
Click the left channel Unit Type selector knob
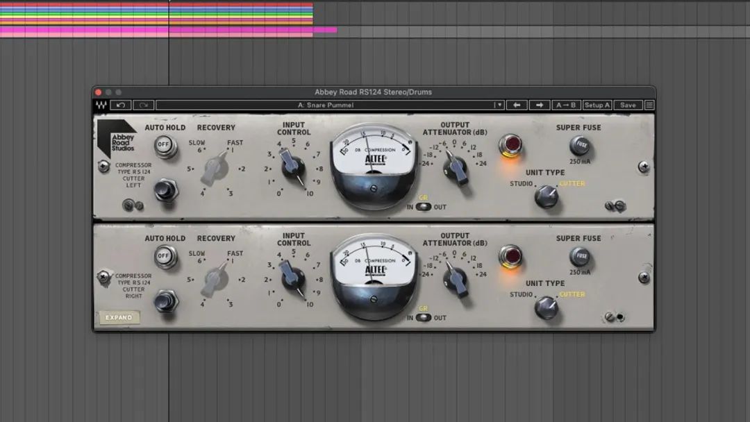click(546, 196)
